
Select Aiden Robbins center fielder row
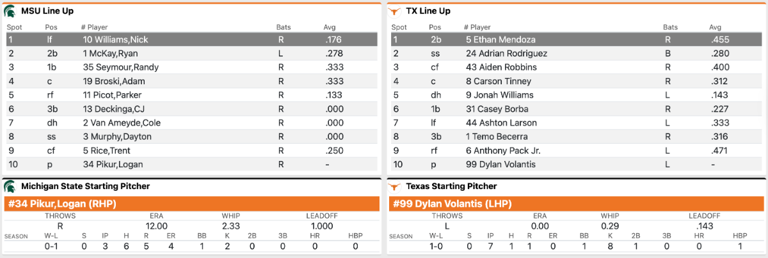pyautogui.click(x=501, y=67)
